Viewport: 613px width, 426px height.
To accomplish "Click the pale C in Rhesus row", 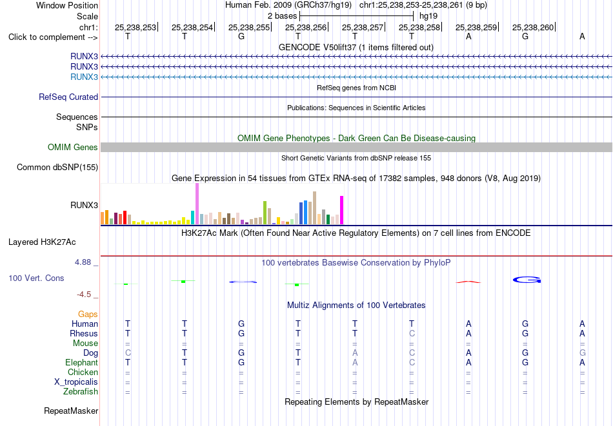I will tap(412, 333).
